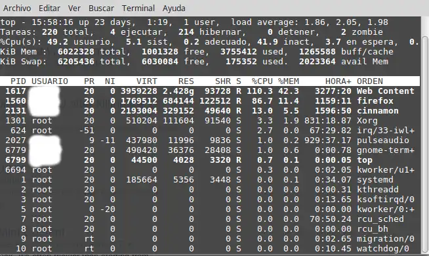
Task: Click the firefox process row
Action: 210,100
